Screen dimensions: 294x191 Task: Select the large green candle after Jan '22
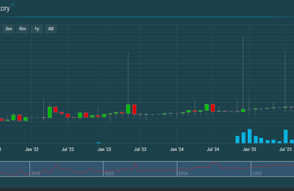click(x=50, y=112)
